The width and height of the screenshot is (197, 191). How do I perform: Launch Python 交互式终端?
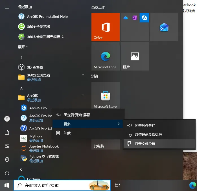click(40, 159)
